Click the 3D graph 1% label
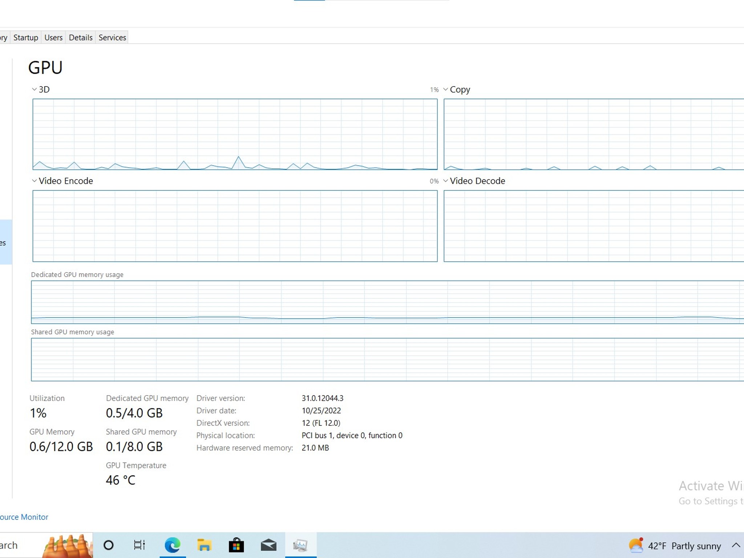Viewport: 744px width, 558px height. [x=434, y=90]
